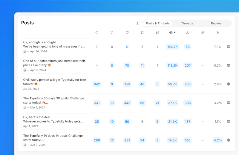Open the 30 days 30 posts Challenge post
Image resolution: width=239 pixels, height=155 pixels.
(55, 103)
